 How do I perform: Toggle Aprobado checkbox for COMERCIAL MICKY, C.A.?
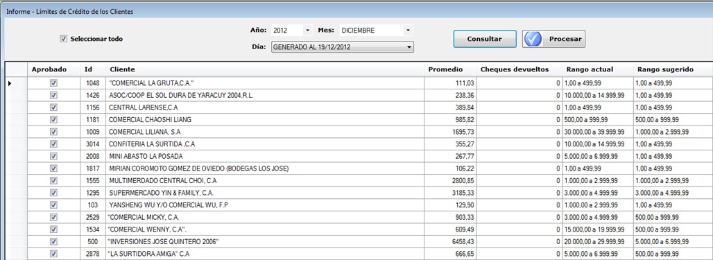pos(53,217)
